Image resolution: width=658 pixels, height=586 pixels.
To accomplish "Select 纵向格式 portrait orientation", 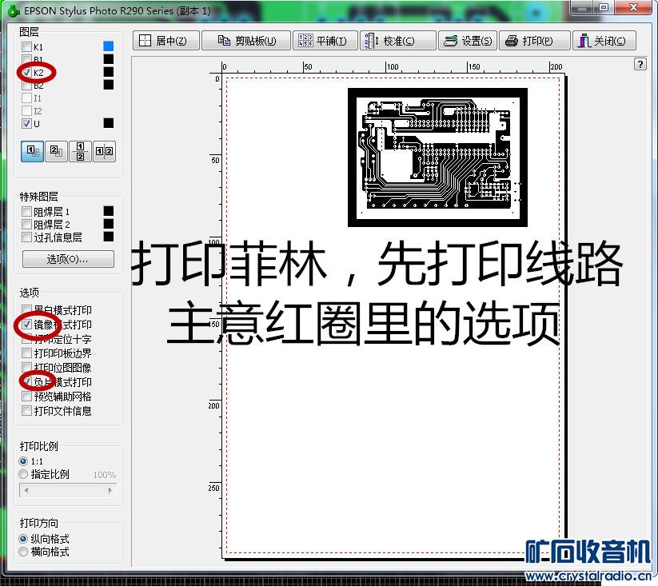I will (x=23, y=539).
